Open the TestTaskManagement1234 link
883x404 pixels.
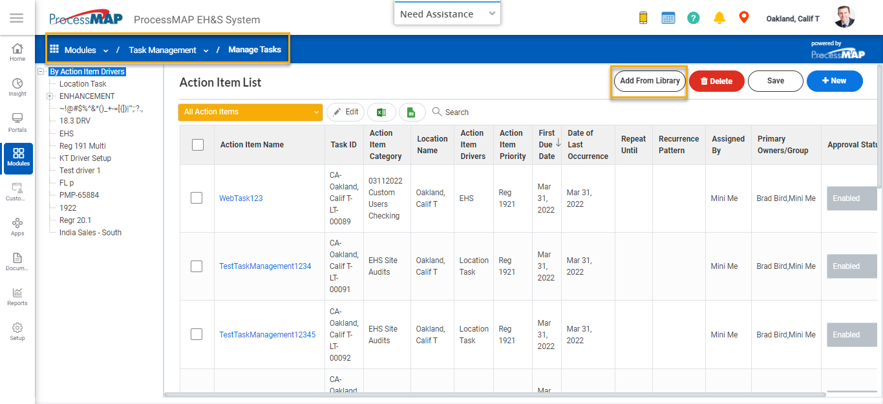[265, 266]
